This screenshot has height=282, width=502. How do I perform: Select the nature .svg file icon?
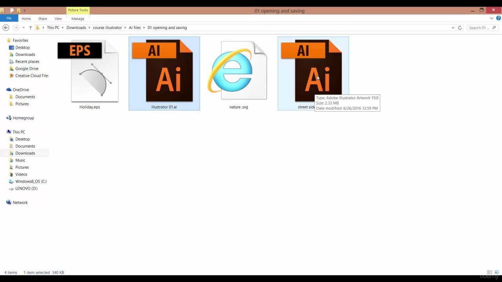[x=238, y=72]
